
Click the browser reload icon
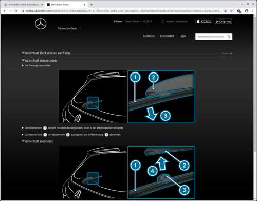(x=16, y=11)
